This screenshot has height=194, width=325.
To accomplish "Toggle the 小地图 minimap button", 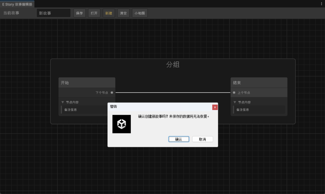I will pos(140,13).
